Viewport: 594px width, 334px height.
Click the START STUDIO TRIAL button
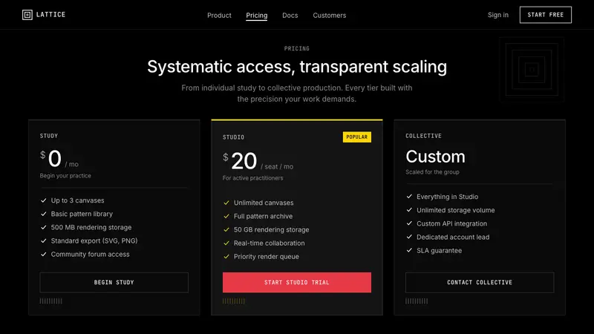click(x=296, y=282)
